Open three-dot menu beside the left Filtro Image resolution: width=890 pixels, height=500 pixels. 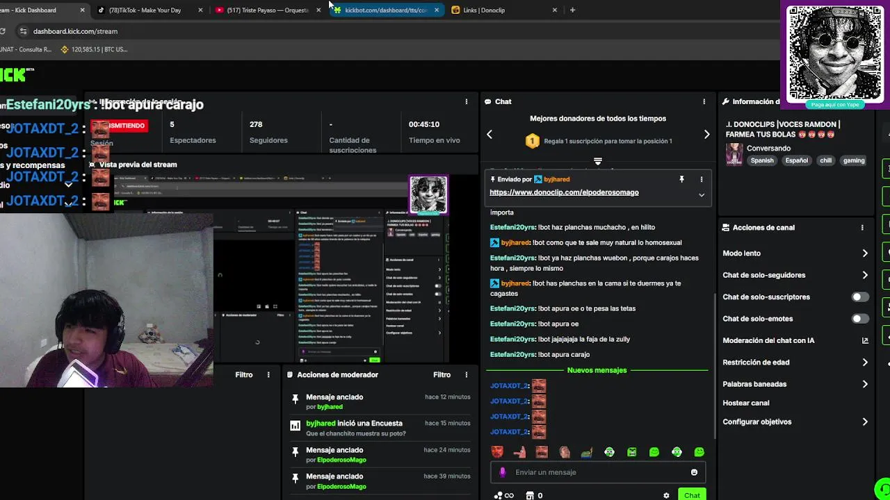tap(268, 375)
